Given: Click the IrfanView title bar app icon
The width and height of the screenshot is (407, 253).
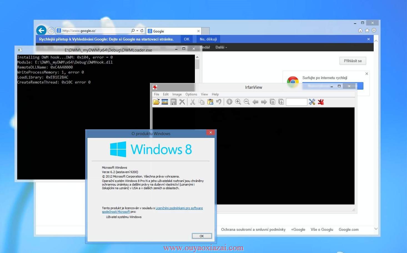Looking at the screenshot, I should click(155, 87).
